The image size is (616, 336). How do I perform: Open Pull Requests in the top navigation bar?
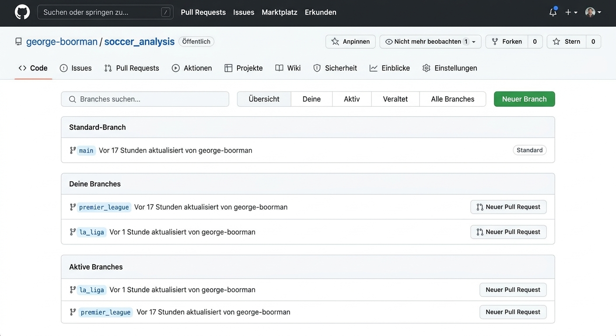coord(203,12)
